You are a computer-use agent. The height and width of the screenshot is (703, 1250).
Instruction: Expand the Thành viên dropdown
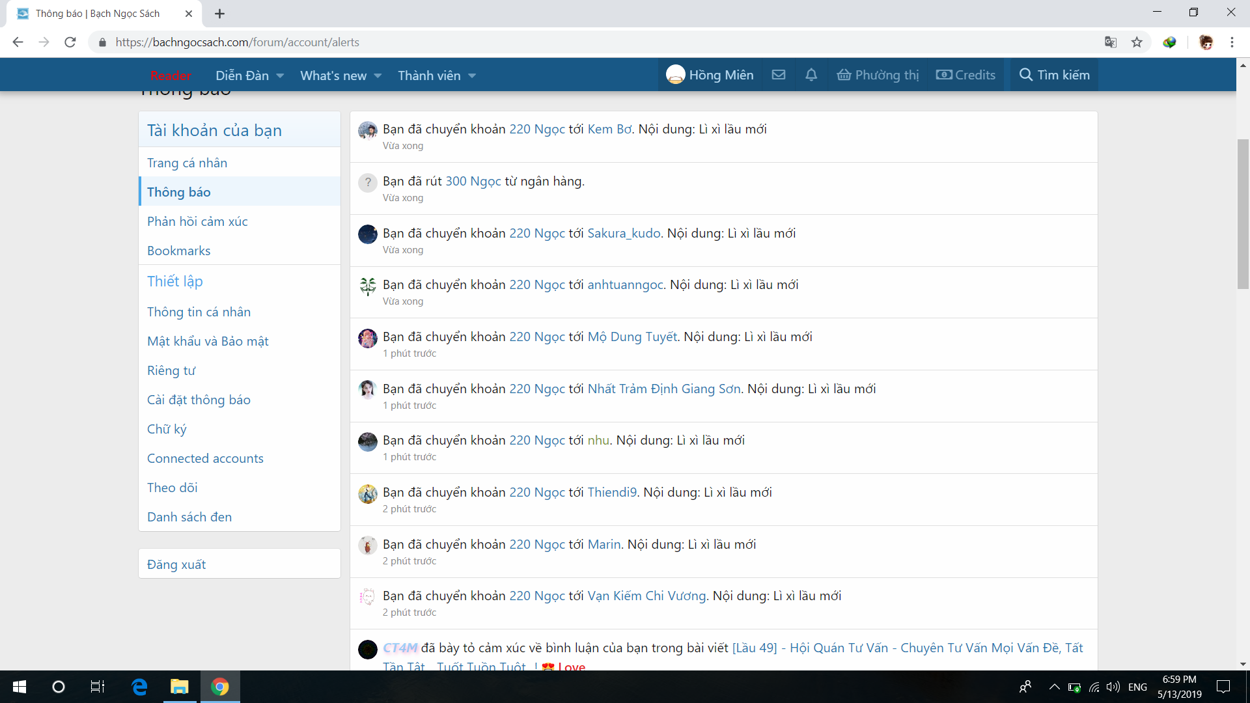[x=472, y=76]
